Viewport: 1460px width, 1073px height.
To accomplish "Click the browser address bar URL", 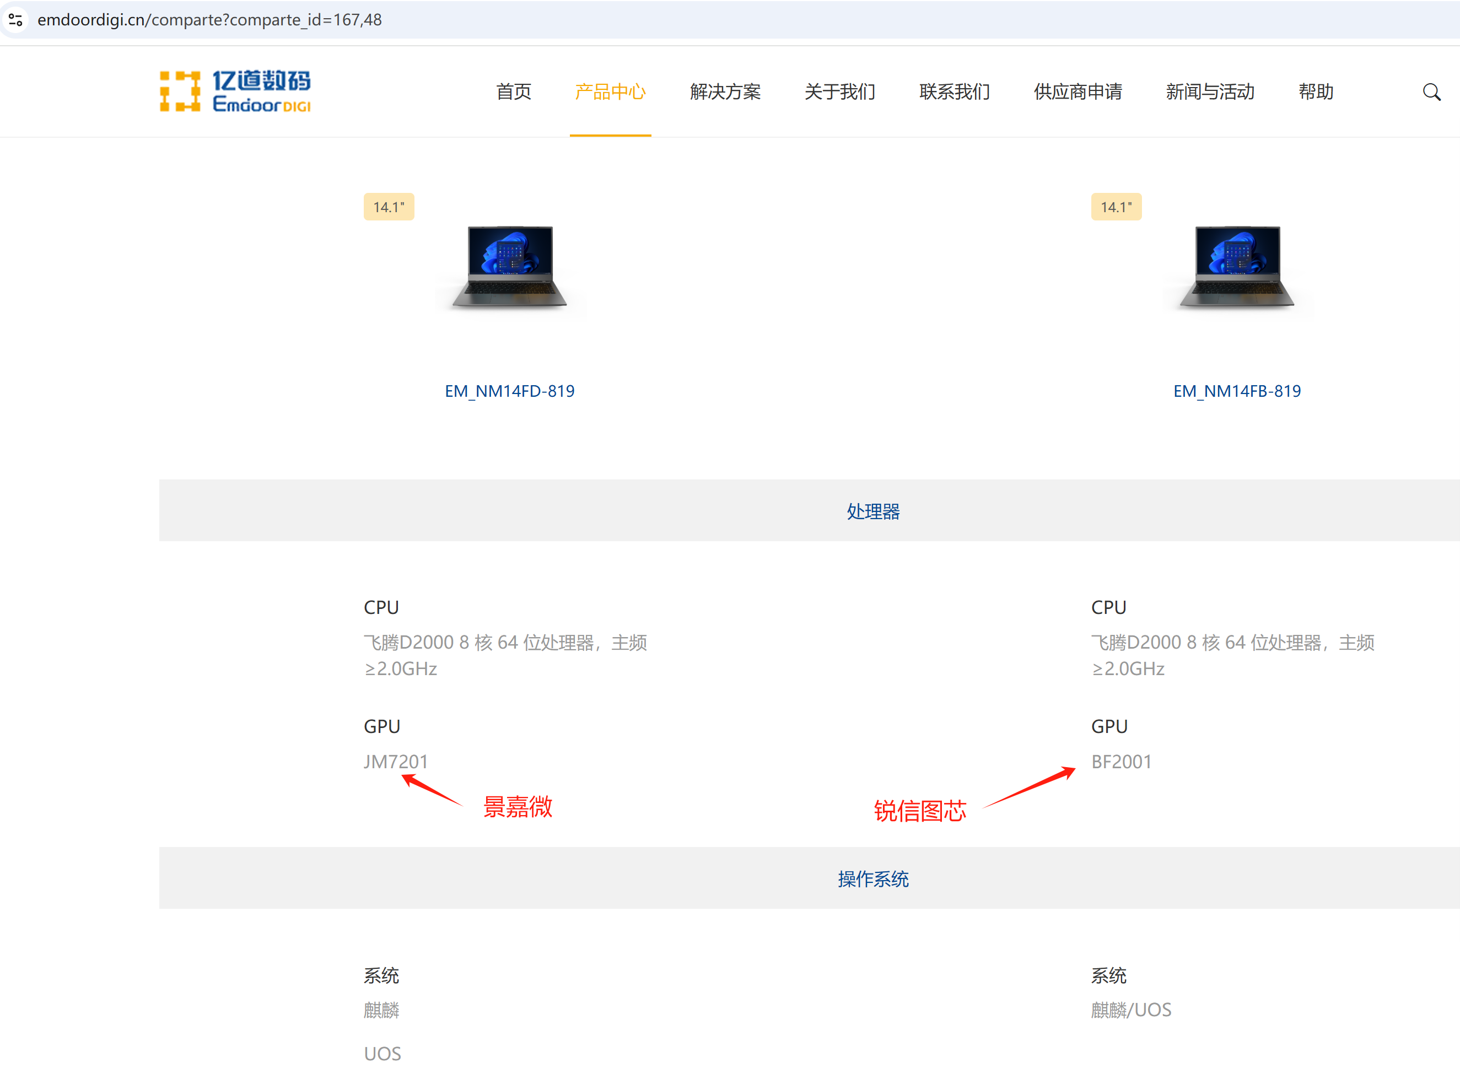I will [x=209, y=19].
